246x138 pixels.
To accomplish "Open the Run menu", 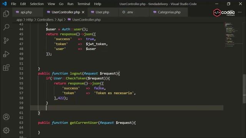I will pos(70,4).
